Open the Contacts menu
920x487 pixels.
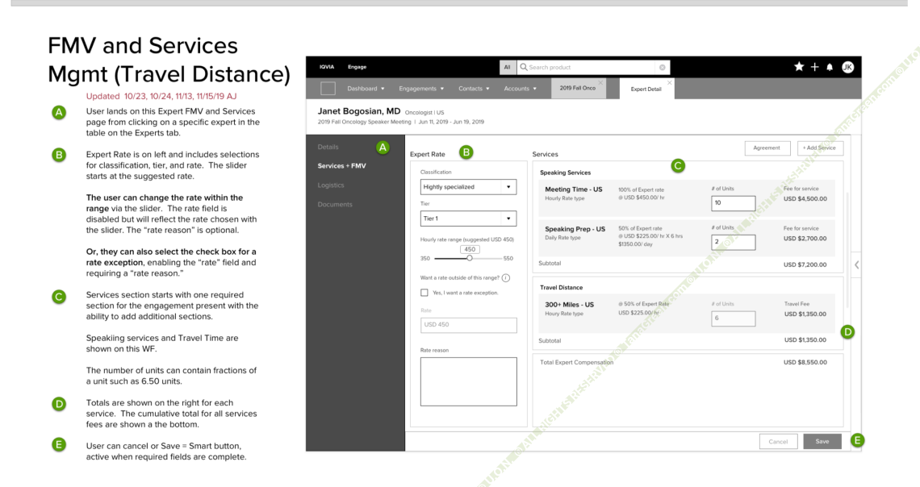pyautogui.click(x=474, y=89)
